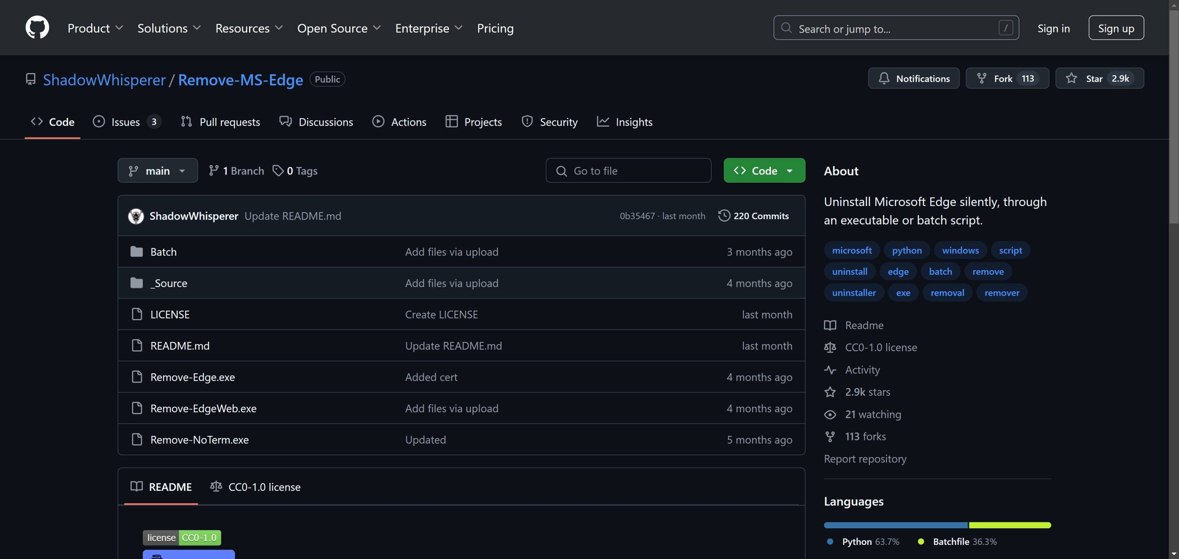Screen dimensions: 1179x559
Task: Open the Issues tab
Action: coord(125,122)
